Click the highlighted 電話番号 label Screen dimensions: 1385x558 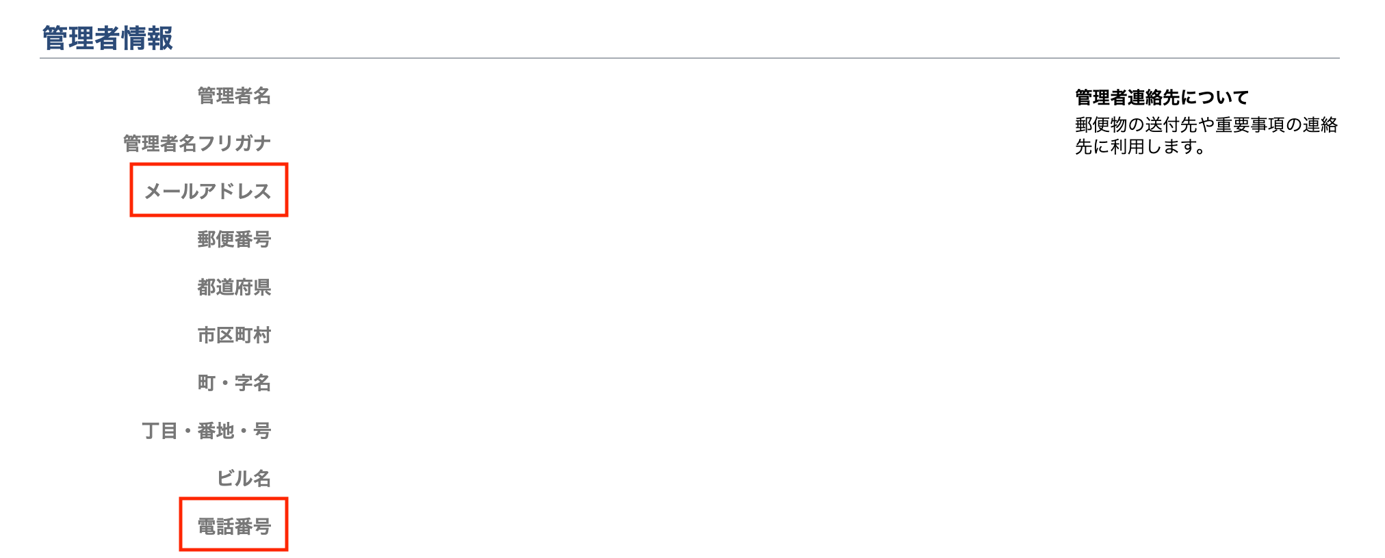[234, 526]
